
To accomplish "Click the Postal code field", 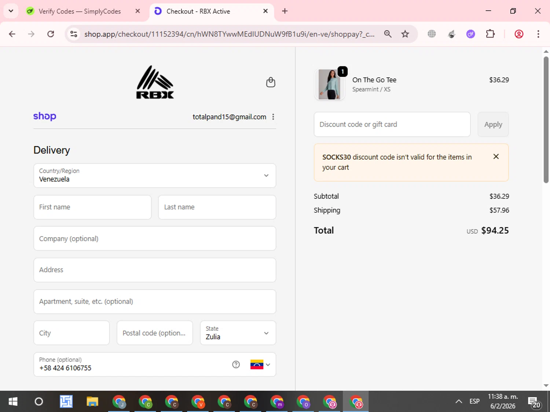I will (155, 333).
